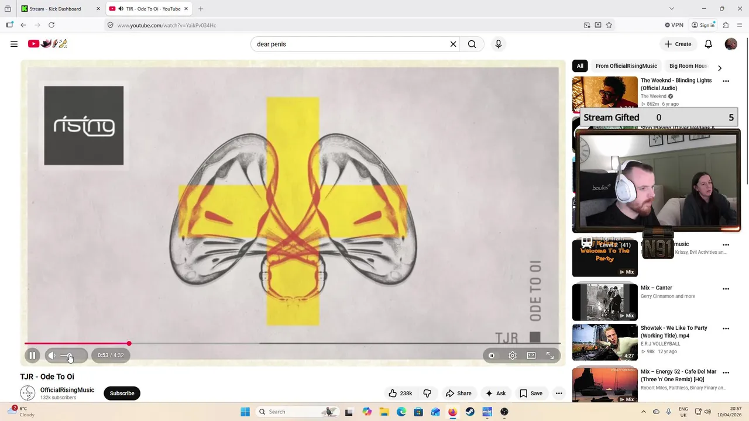Toggle the autoplay switch in the player
Image resolution: width=749 pixels, height=421 pixels.
[492, 356]
